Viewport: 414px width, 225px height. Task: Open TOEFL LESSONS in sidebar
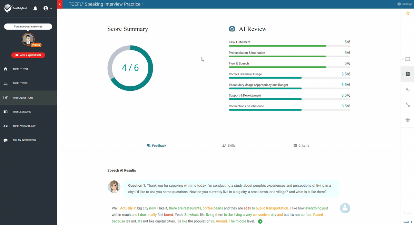coord(29,112)
